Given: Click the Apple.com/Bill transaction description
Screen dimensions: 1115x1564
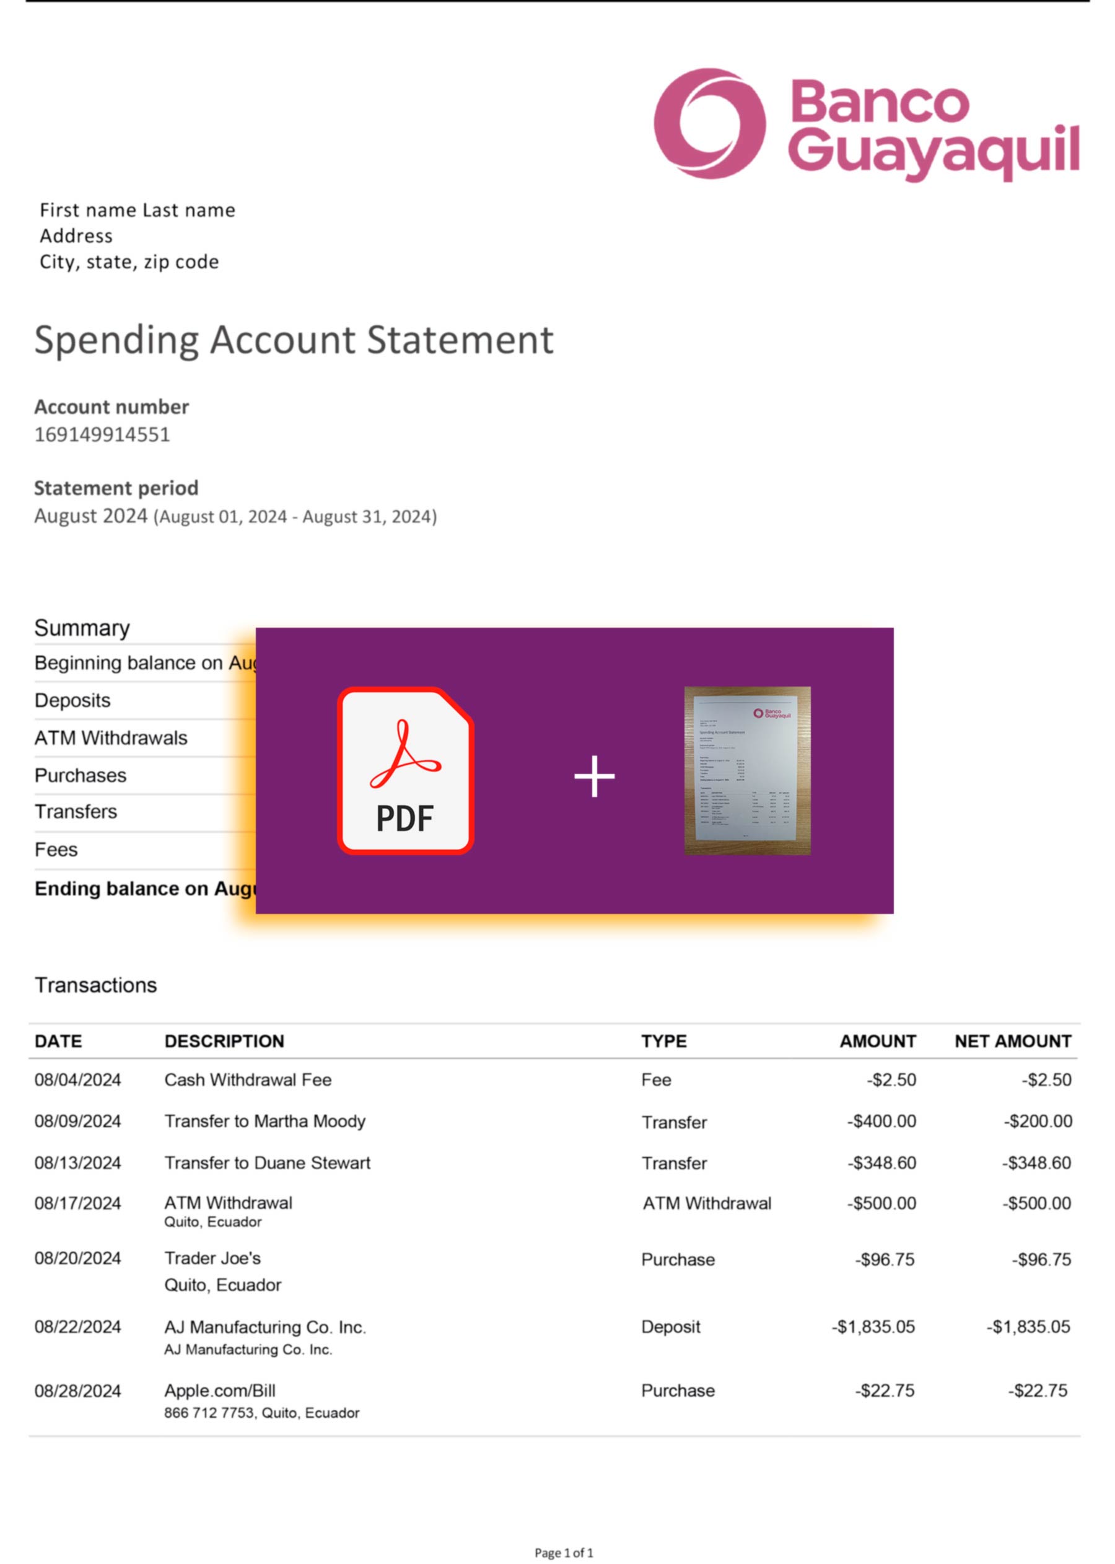Looking at the screenshot, I should 220,1390.
